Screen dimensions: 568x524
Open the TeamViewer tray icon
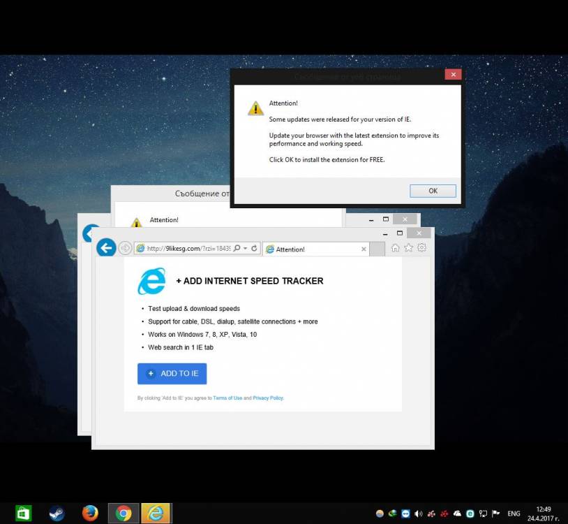tap(405, 514)
